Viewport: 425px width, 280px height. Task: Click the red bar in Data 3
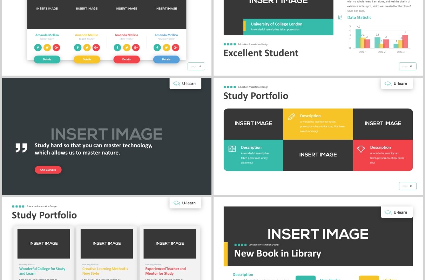(x=405, y=41)
